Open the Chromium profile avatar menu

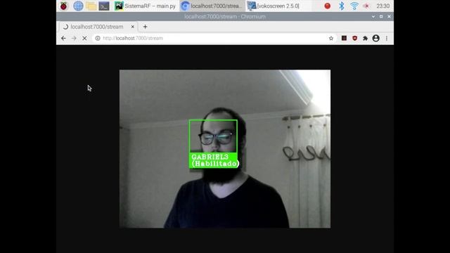point(376,38)
